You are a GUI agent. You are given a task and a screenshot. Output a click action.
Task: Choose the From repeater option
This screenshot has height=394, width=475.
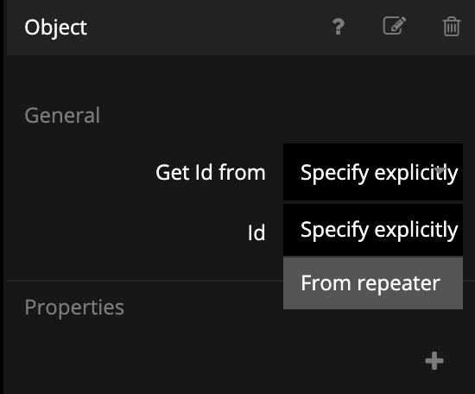point(373,283)
